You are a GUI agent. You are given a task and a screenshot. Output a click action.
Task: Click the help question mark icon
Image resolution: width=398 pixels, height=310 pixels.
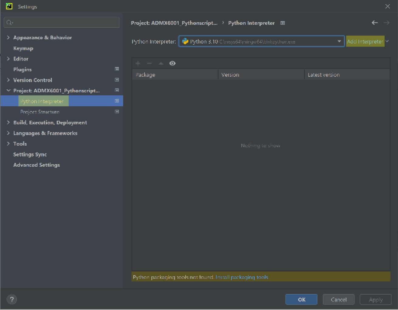click(x=12, y=300)
